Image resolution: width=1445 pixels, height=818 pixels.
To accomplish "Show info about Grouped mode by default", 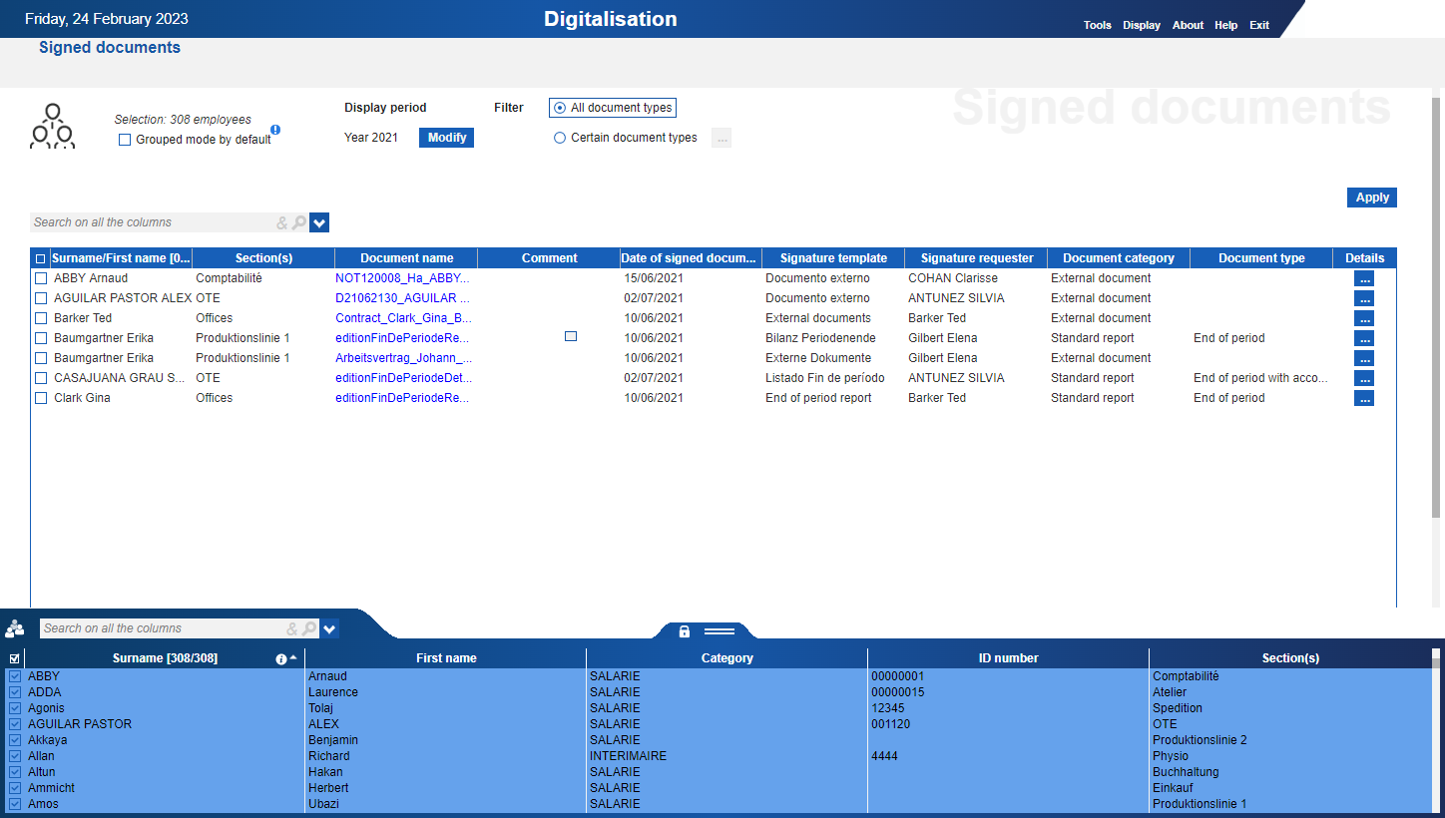I will [x=275, y=130].
